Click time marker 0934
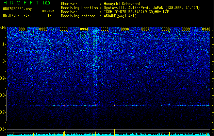This screenshot has height=136, width=214. click(x=84, y=29)
